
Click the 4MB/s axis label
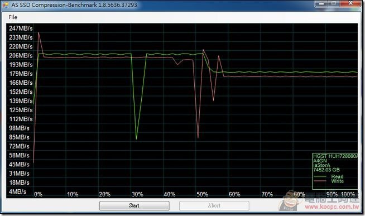coord(17,192)
